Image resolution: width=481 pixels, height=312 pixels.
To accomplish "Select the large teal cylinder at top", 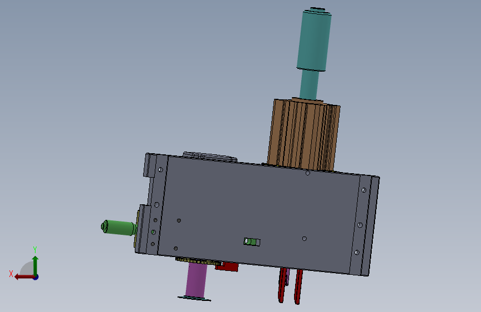I will pos(314,40).
